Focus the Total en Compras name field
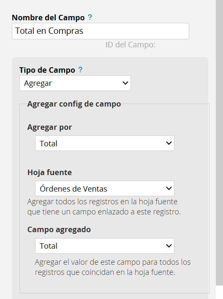Image resolution: width=223 pixels, height=299 pixels. 101,31
